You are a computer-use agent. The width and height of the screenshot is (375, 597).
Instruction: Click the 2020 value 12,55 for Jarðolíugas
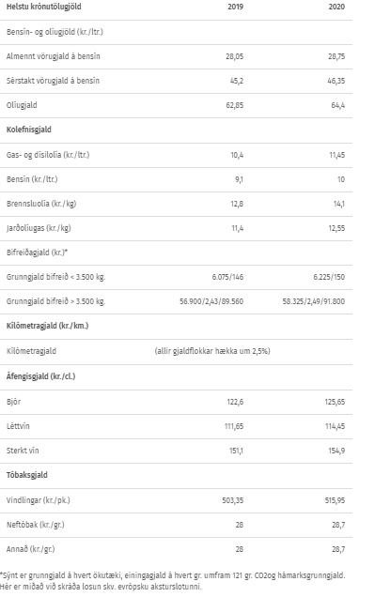(x=336, y=228)
